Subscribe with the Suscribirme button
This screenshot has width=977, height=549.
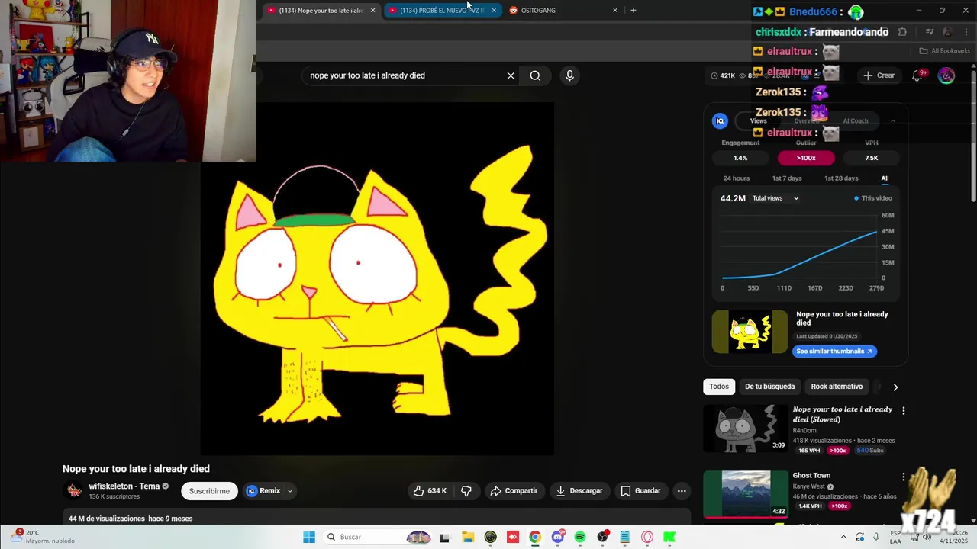tap(209, 491)
